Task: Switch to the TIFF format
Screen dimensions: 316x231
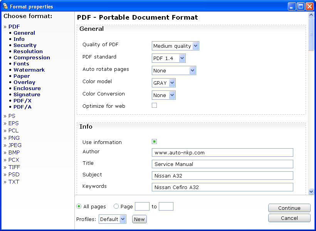Action: (x=14, y=167)
